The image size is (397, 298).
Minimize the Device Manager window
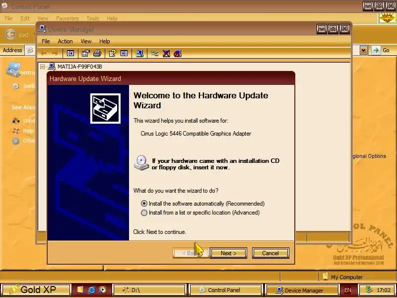[x=322, y=29]
